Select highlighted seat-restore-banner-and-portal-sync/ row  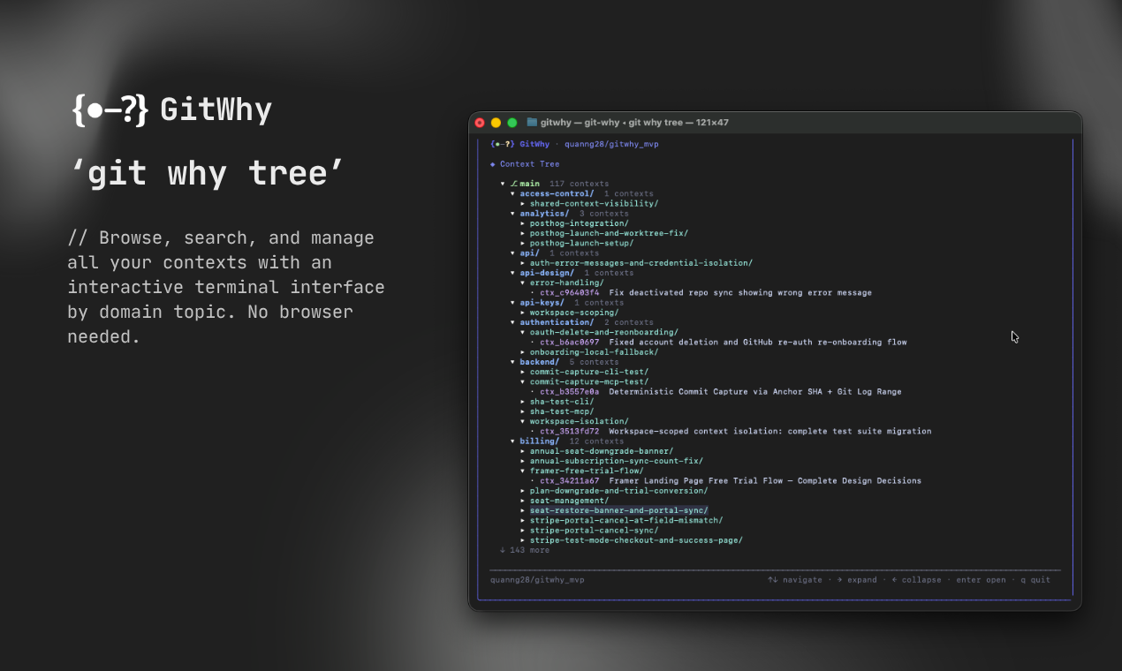(618, 510)
